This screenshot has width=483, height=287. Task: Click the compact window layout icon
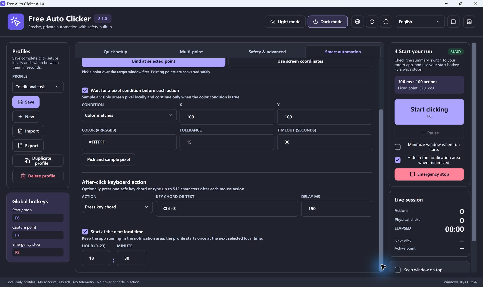453,22
